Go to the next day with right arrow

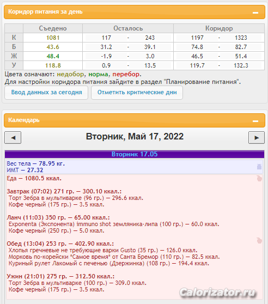257,138
